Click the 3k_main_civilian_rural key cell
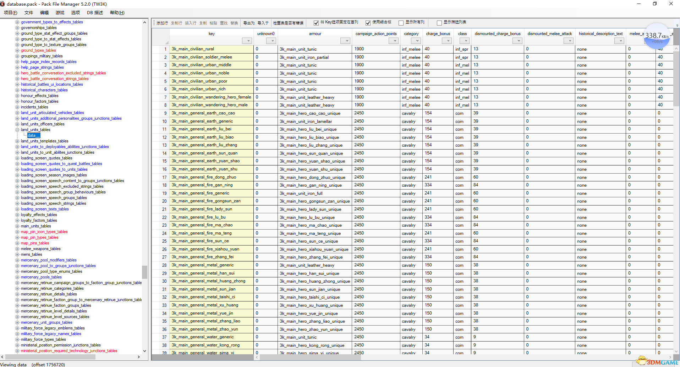This screenshot has width=680, height=367. [212, 49]
